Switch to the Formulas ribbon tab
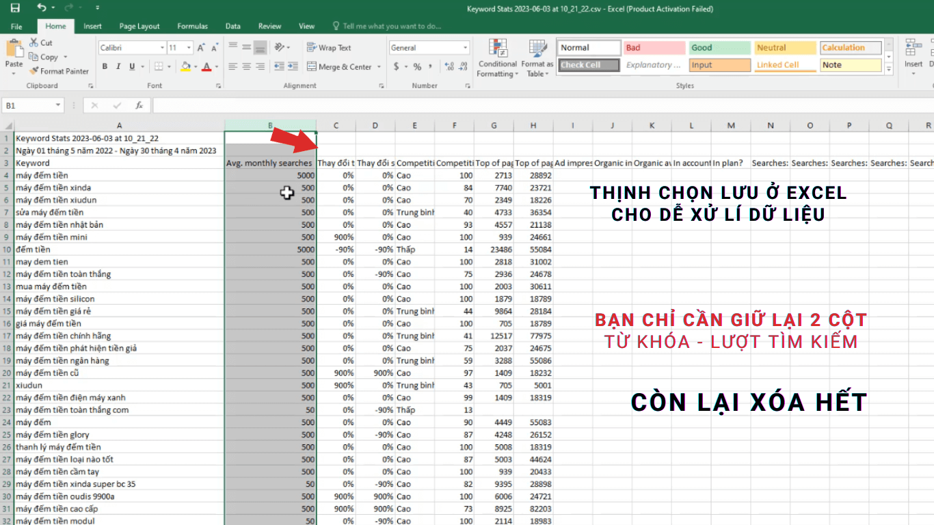This screenshot has width=934, height=525. (192, 25)
